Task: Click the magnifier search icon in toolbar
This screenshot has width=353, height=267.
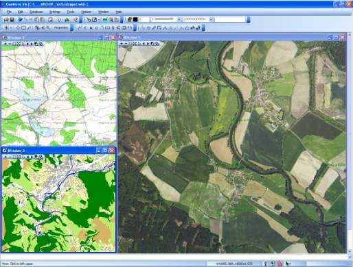Action: point(111,20)
